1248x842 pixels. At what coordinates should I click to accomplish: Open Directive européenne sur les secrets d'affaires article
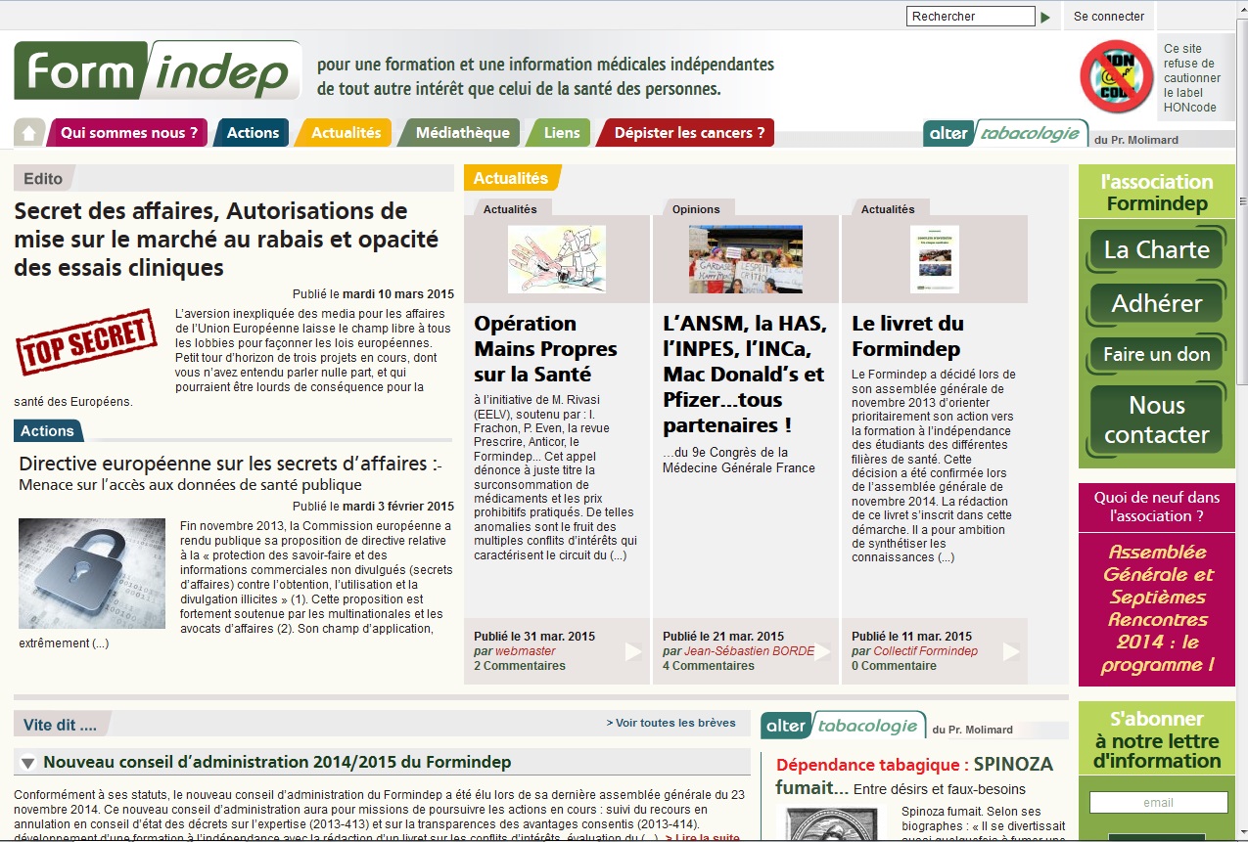pos(231,464)
